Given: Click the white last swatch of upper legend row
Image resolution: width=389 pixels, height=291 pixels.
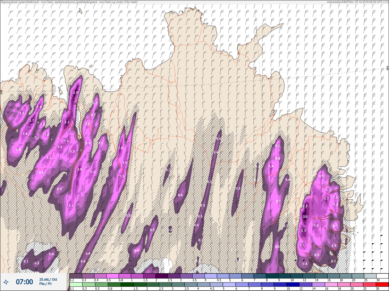Looking at the screenshot, I should click(x=382, y=276).
